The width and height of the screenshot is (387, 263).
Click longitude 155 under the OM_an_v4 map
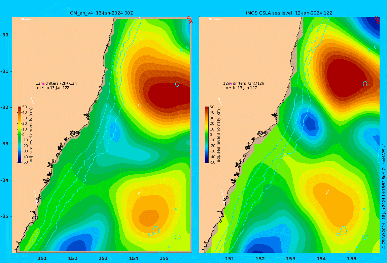(164, 259)
